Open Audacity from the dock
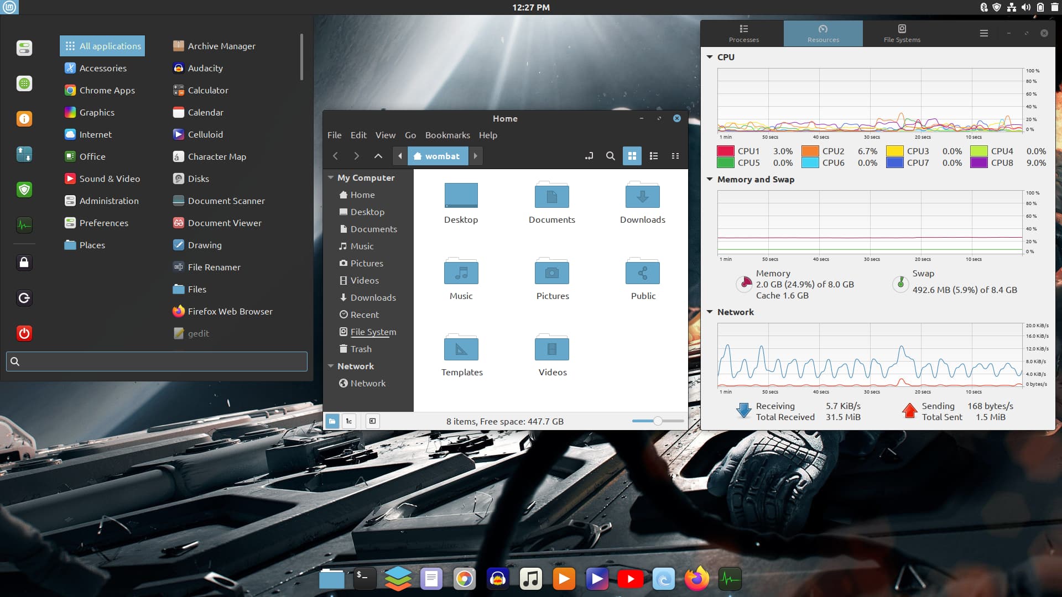 (x=497, y=579)
